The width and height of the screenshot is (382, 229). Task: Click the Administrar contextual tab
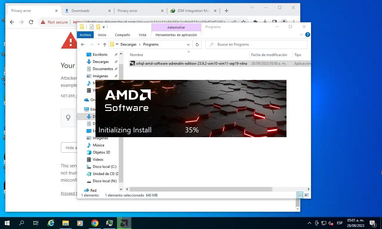(x=176, y=27)
